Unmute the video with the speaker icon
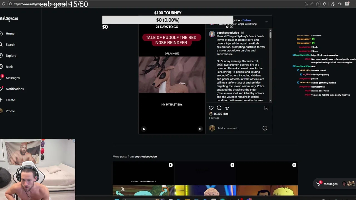Image resolution: width=356 pixels, height=200 pixels. (200, 129)
